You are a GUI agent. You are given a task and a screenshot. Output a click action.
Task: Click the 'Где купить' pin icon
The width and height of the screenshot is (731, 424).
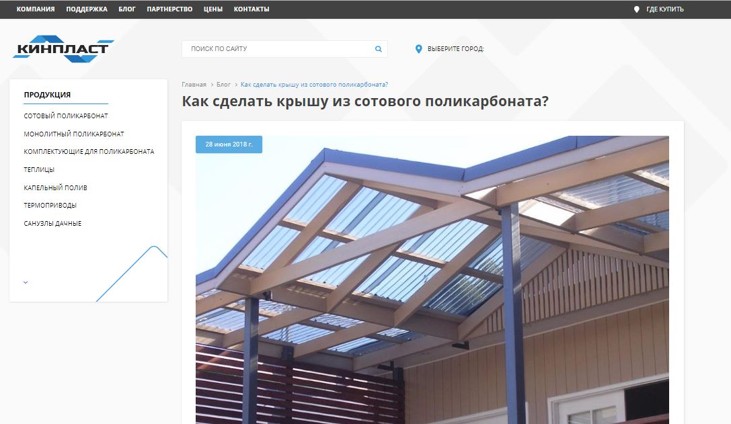[636, 9]
